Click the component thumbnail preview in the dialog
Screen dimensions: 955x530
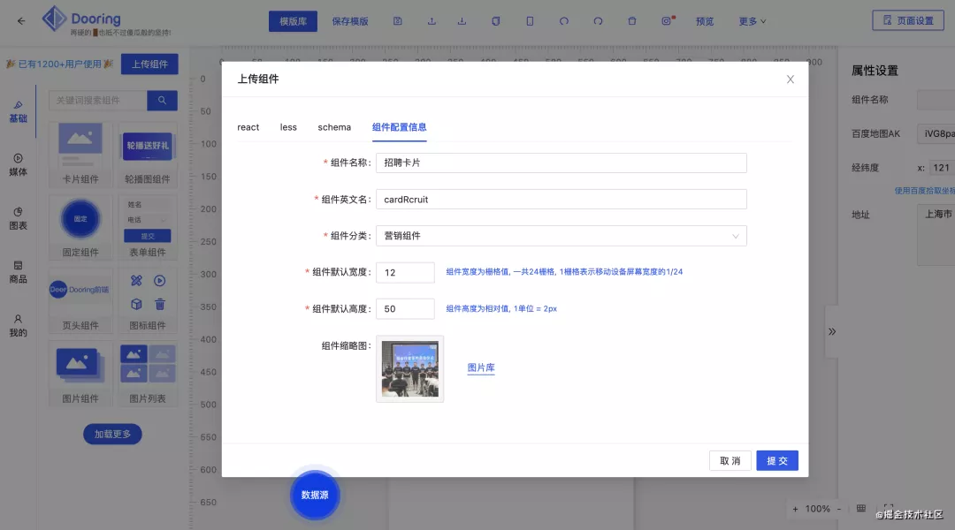pyautogui.click(x=409, y=368)
